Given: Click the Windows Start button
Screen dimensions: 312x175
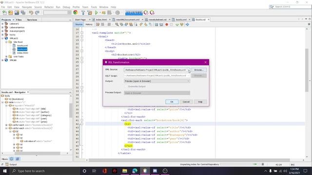Looking at the screenshot, I should pos(5,171).
